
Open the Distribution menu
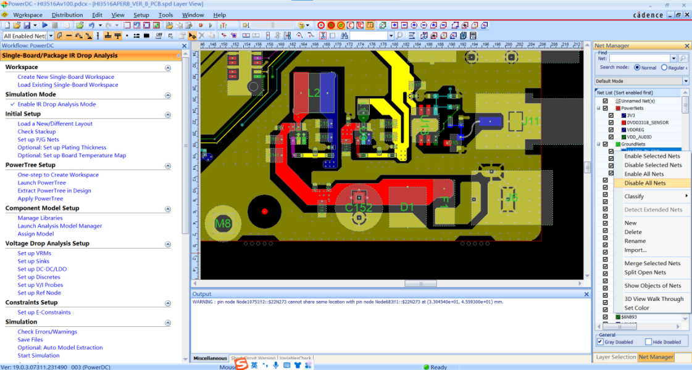pos(67,15)
